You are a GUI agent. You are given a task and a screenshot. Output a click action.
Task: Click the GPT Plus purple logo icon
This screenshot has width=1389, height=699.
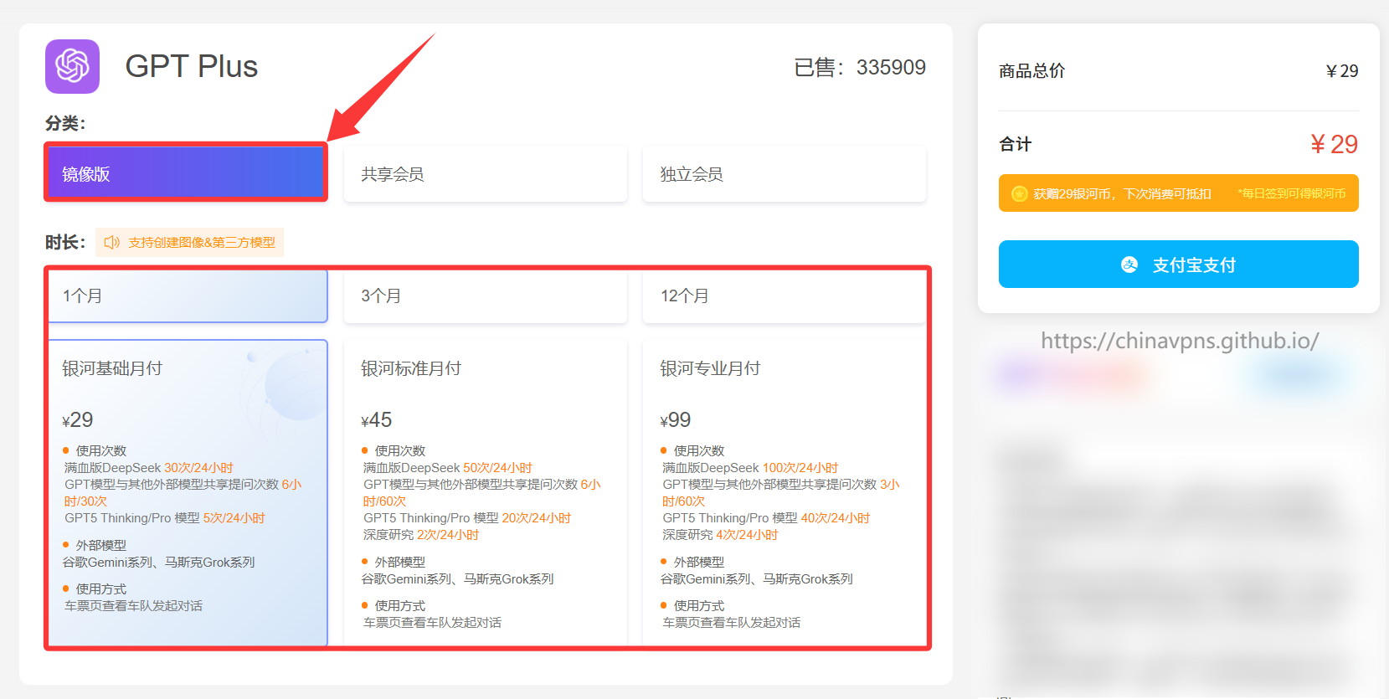pos(72,66)
